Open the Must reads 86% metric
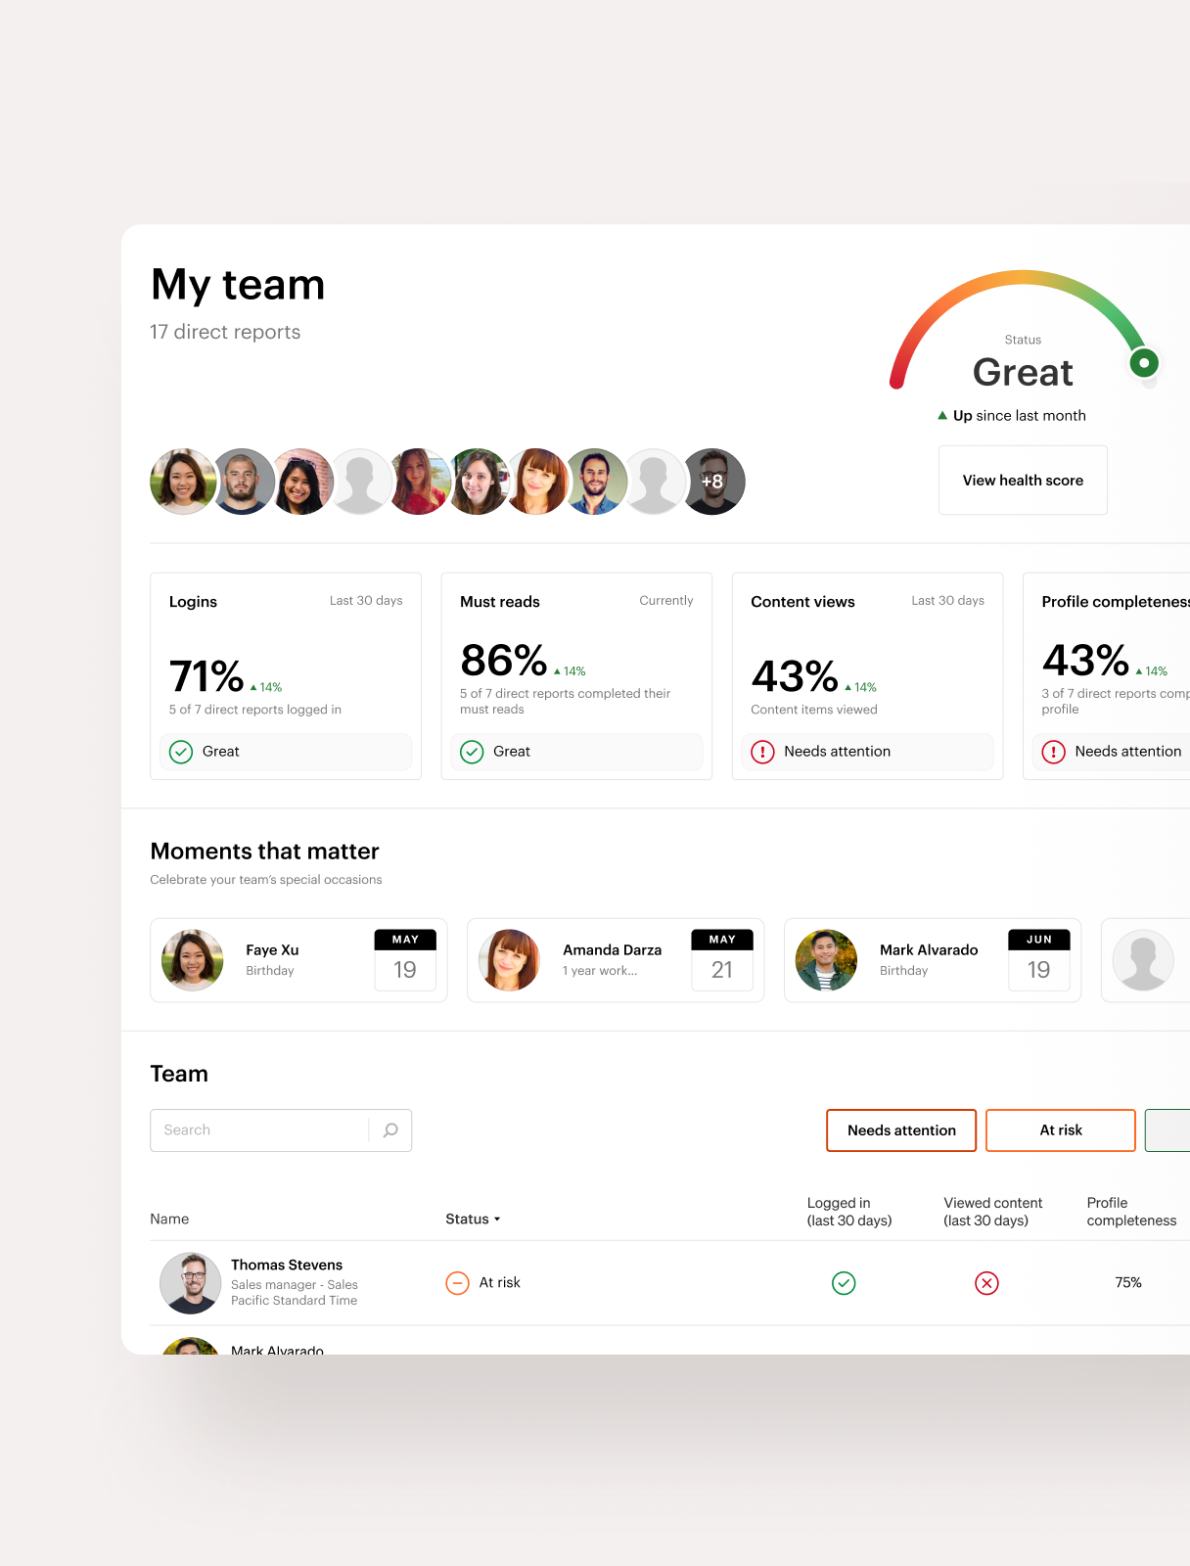1190x1566 pixels. point(576,676)
